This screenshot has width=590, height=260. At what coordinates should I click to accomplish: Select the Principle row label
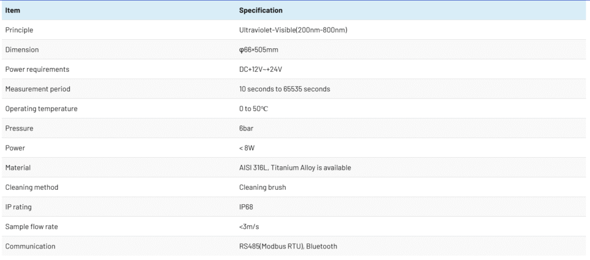point(19,30)
